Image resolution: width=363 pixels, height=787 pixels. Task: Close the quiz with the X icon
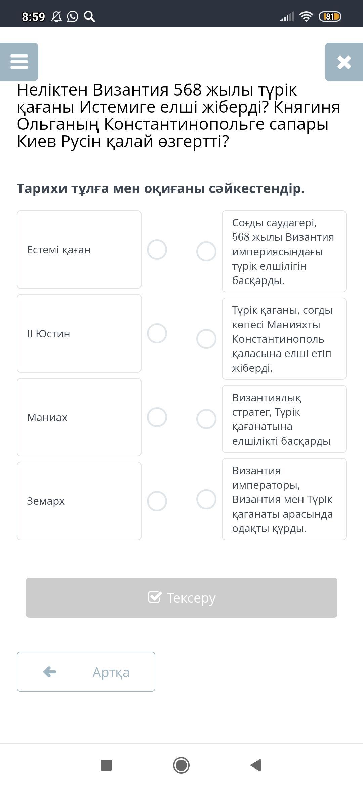[x=344, y=62]
